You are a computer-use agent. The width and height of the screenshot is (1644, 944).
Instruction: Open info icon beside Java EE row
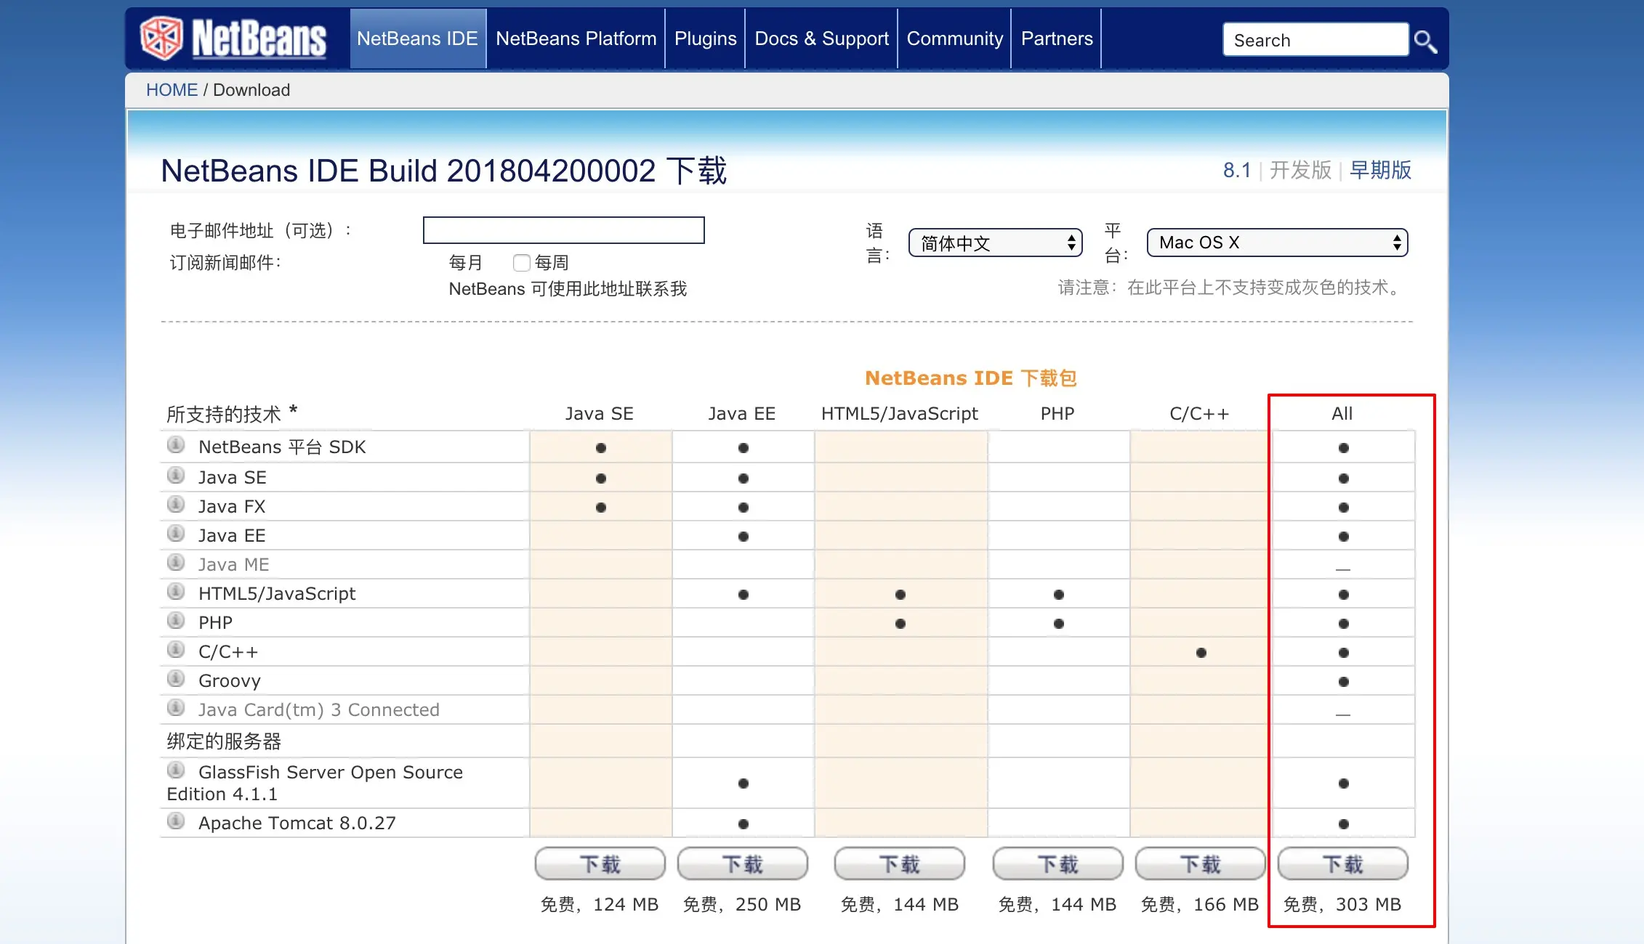click(x=176, y=533)
